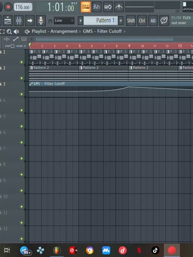Open the FLEX out now news panel
This screenshot has width=193, height=257.
coord(182,20)
